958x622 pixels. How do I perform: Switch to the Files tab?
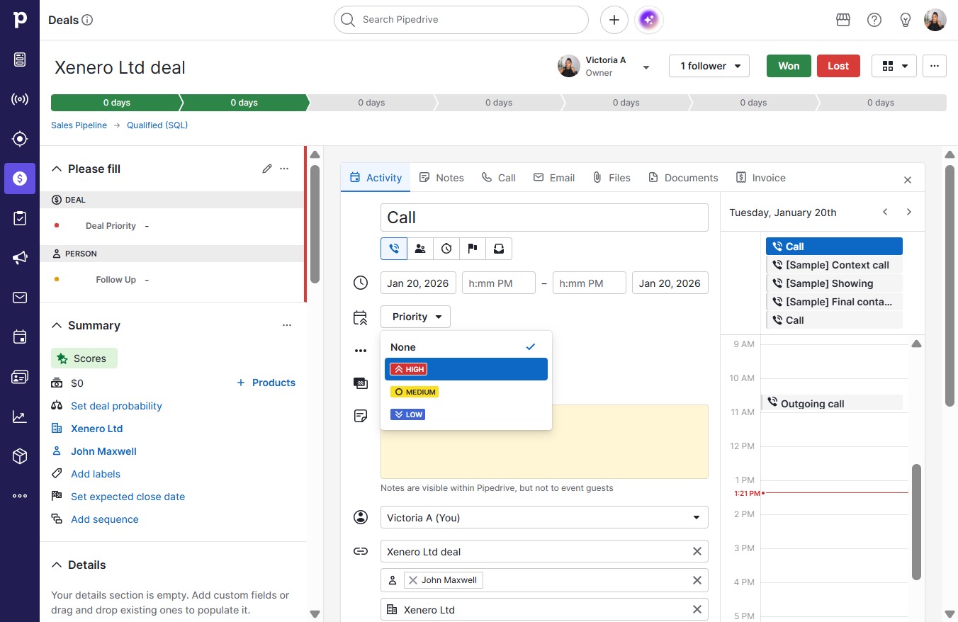(x=612, y=178)
